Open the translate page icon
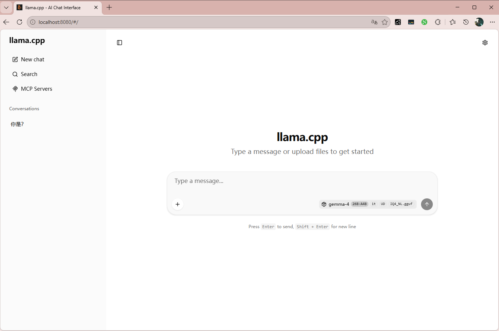Screen dimensions: 499x331 374,22
